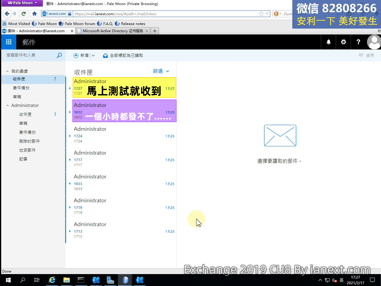381x286 pixels.
Task: Open Pale Moon forum bookmark
Action: [x=77, y=24]
